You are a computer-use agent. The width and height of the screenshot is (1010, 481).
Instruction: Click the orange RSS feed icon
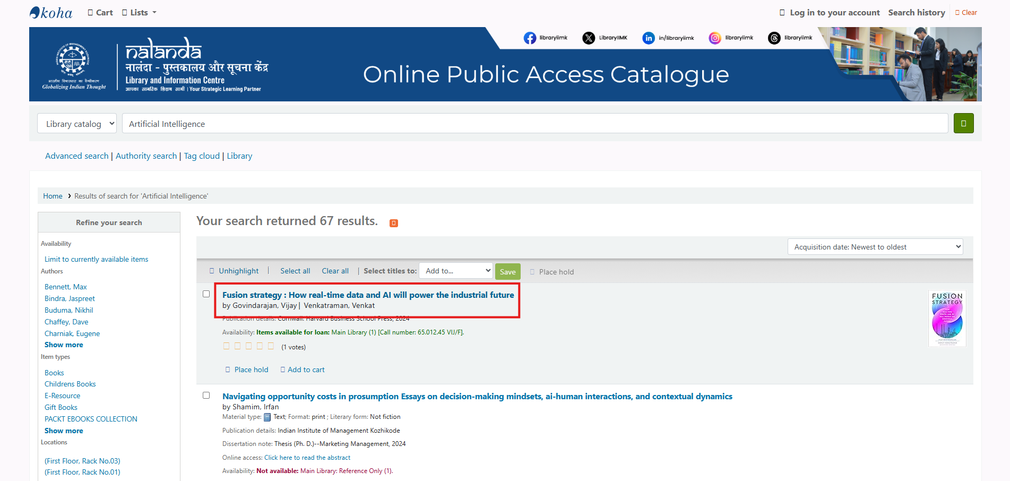[x=394, y=223]
